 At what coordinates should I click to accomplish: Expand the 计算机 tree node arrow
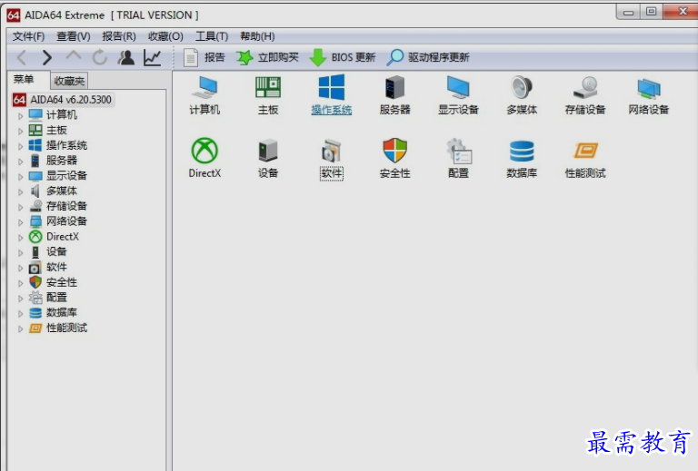[x=21, y=116]
